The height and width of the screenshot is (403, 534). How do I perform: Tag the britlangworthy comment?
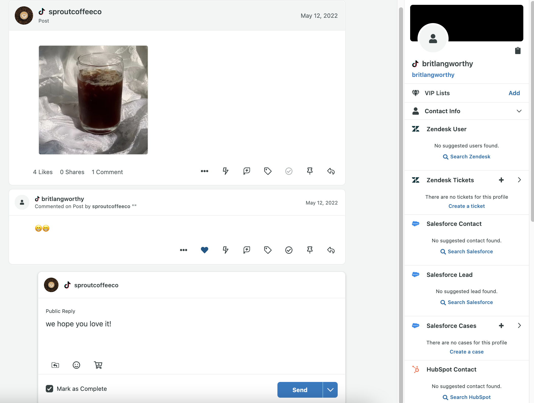click(x=268, y=250)
